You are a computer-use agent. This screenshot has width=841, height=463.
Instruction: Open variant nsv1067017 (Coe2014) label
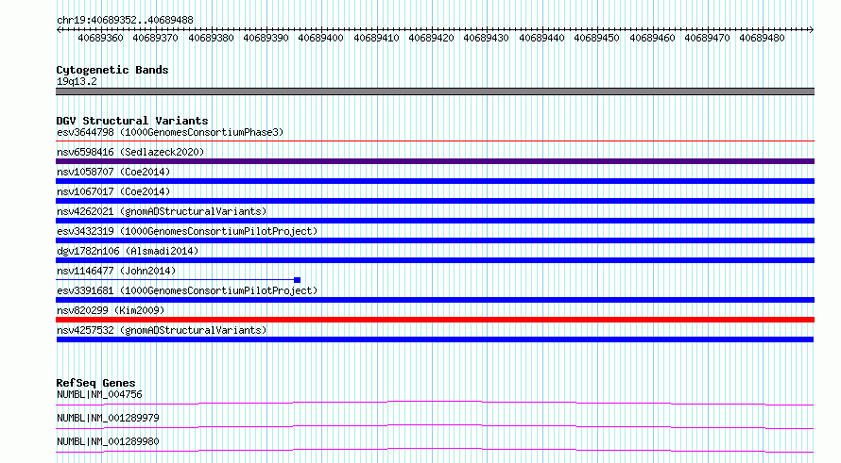[x=113, y=191]
